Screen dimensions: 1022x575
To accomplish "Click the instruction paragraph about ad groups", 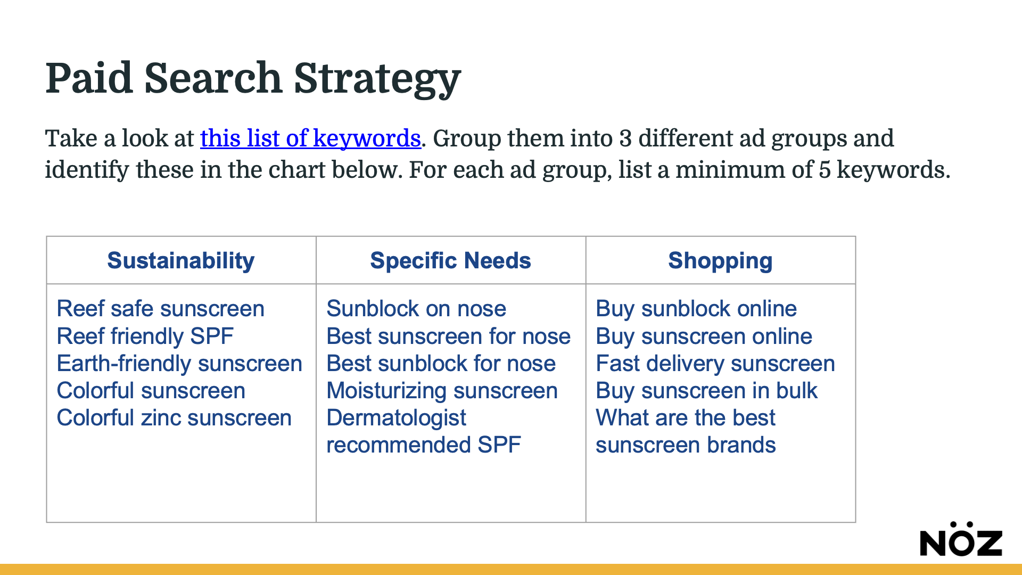I will click(x=497, y=154).
